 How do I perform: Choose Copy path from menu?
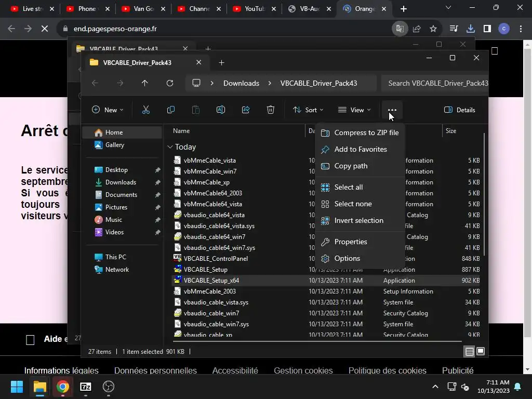click(360, 166)
